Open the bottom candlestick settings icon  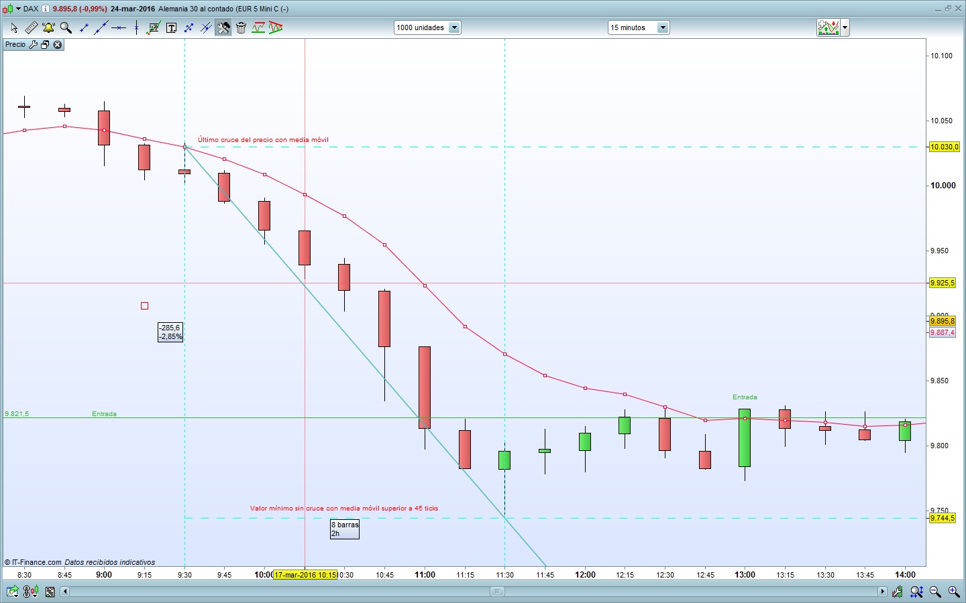tap(30, 592)
